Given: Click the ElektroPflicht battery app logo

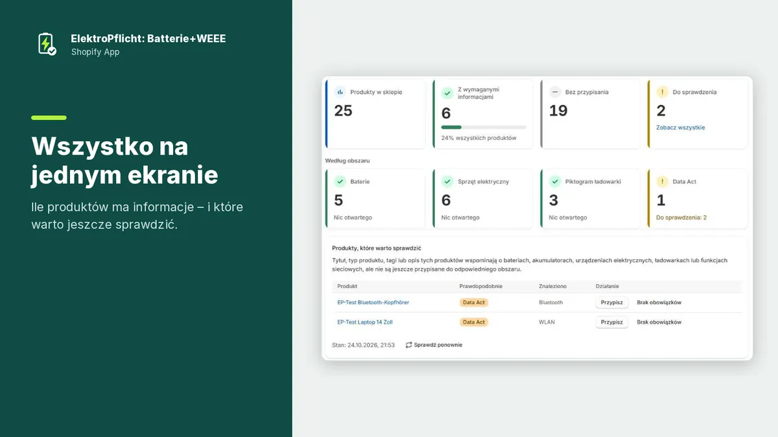Looking at the screenshot, I should pos(47,44).
